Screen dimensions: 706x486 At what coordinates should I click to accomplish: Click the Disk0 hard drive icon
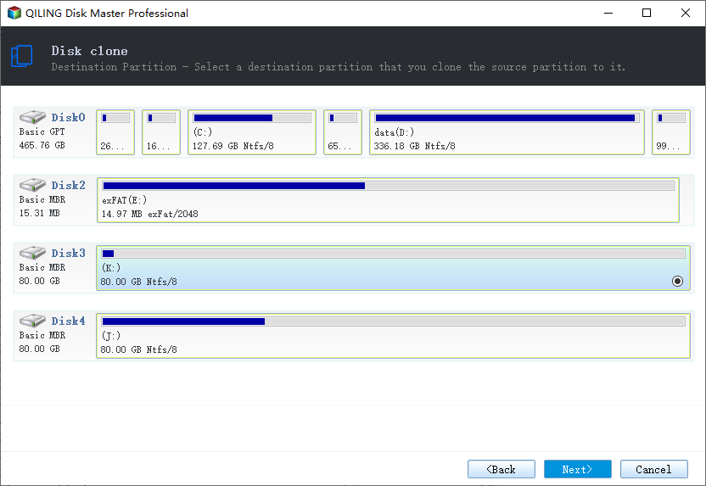click(x=32, y=117)
